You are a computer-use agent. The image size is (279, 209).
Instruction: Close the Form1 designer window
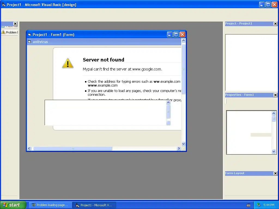(x=182, y=35)
